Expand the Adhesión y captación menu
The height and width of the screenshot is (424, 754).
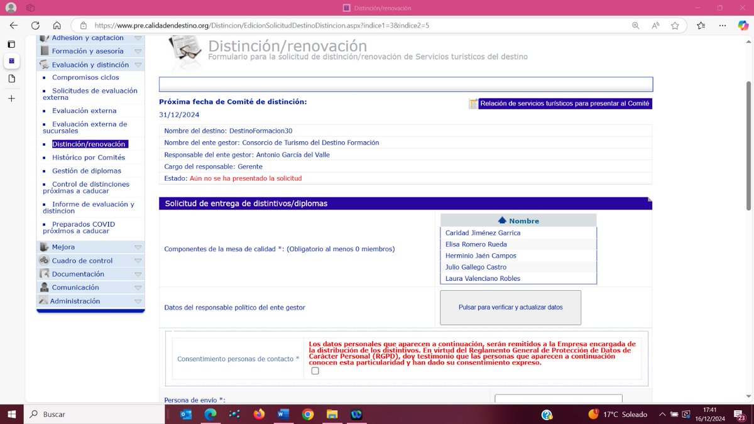tap(90, 38)
